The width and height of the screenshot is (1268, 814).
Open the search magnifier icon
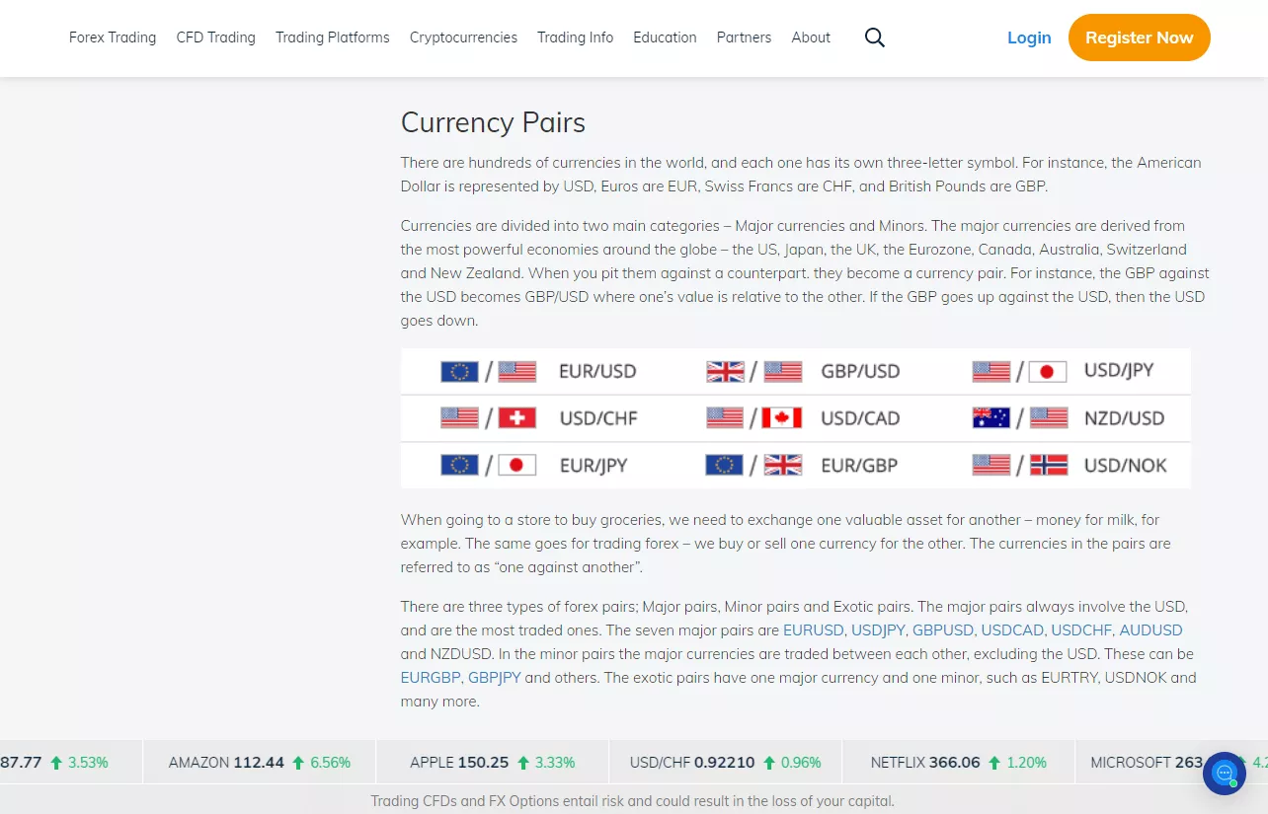pos(874,37)
